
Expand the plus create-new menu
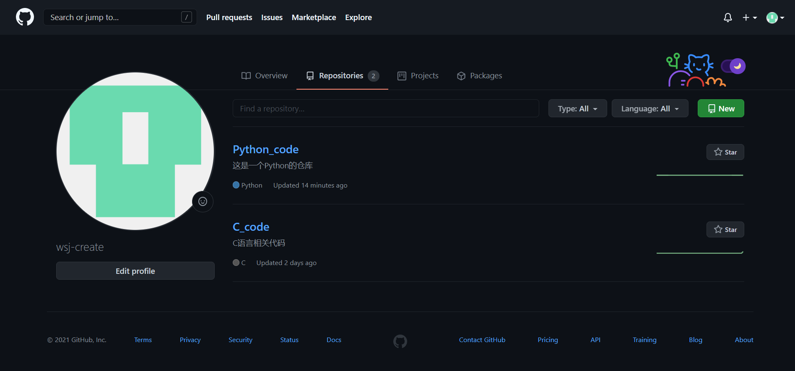[750, 18]
